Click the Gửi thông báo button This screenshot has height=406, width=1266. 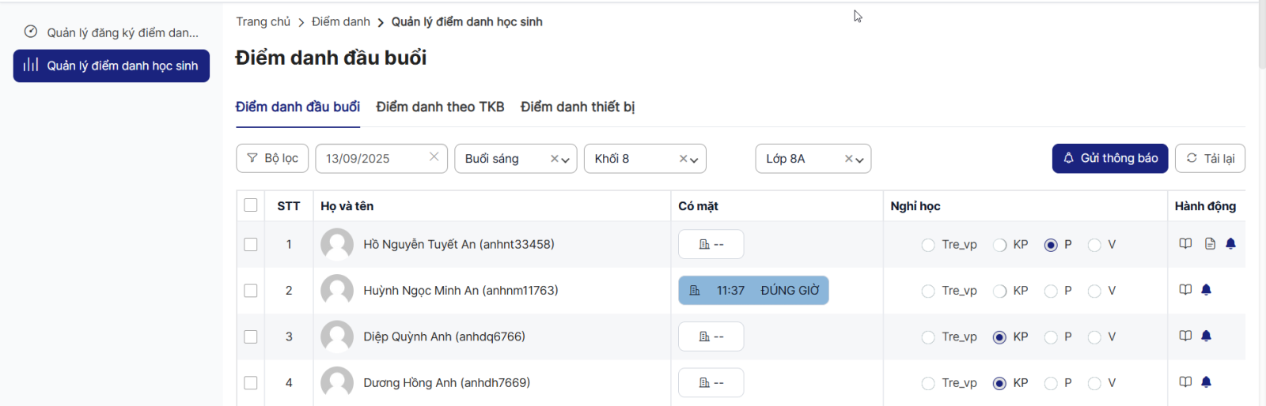[x=1109, y=158]
